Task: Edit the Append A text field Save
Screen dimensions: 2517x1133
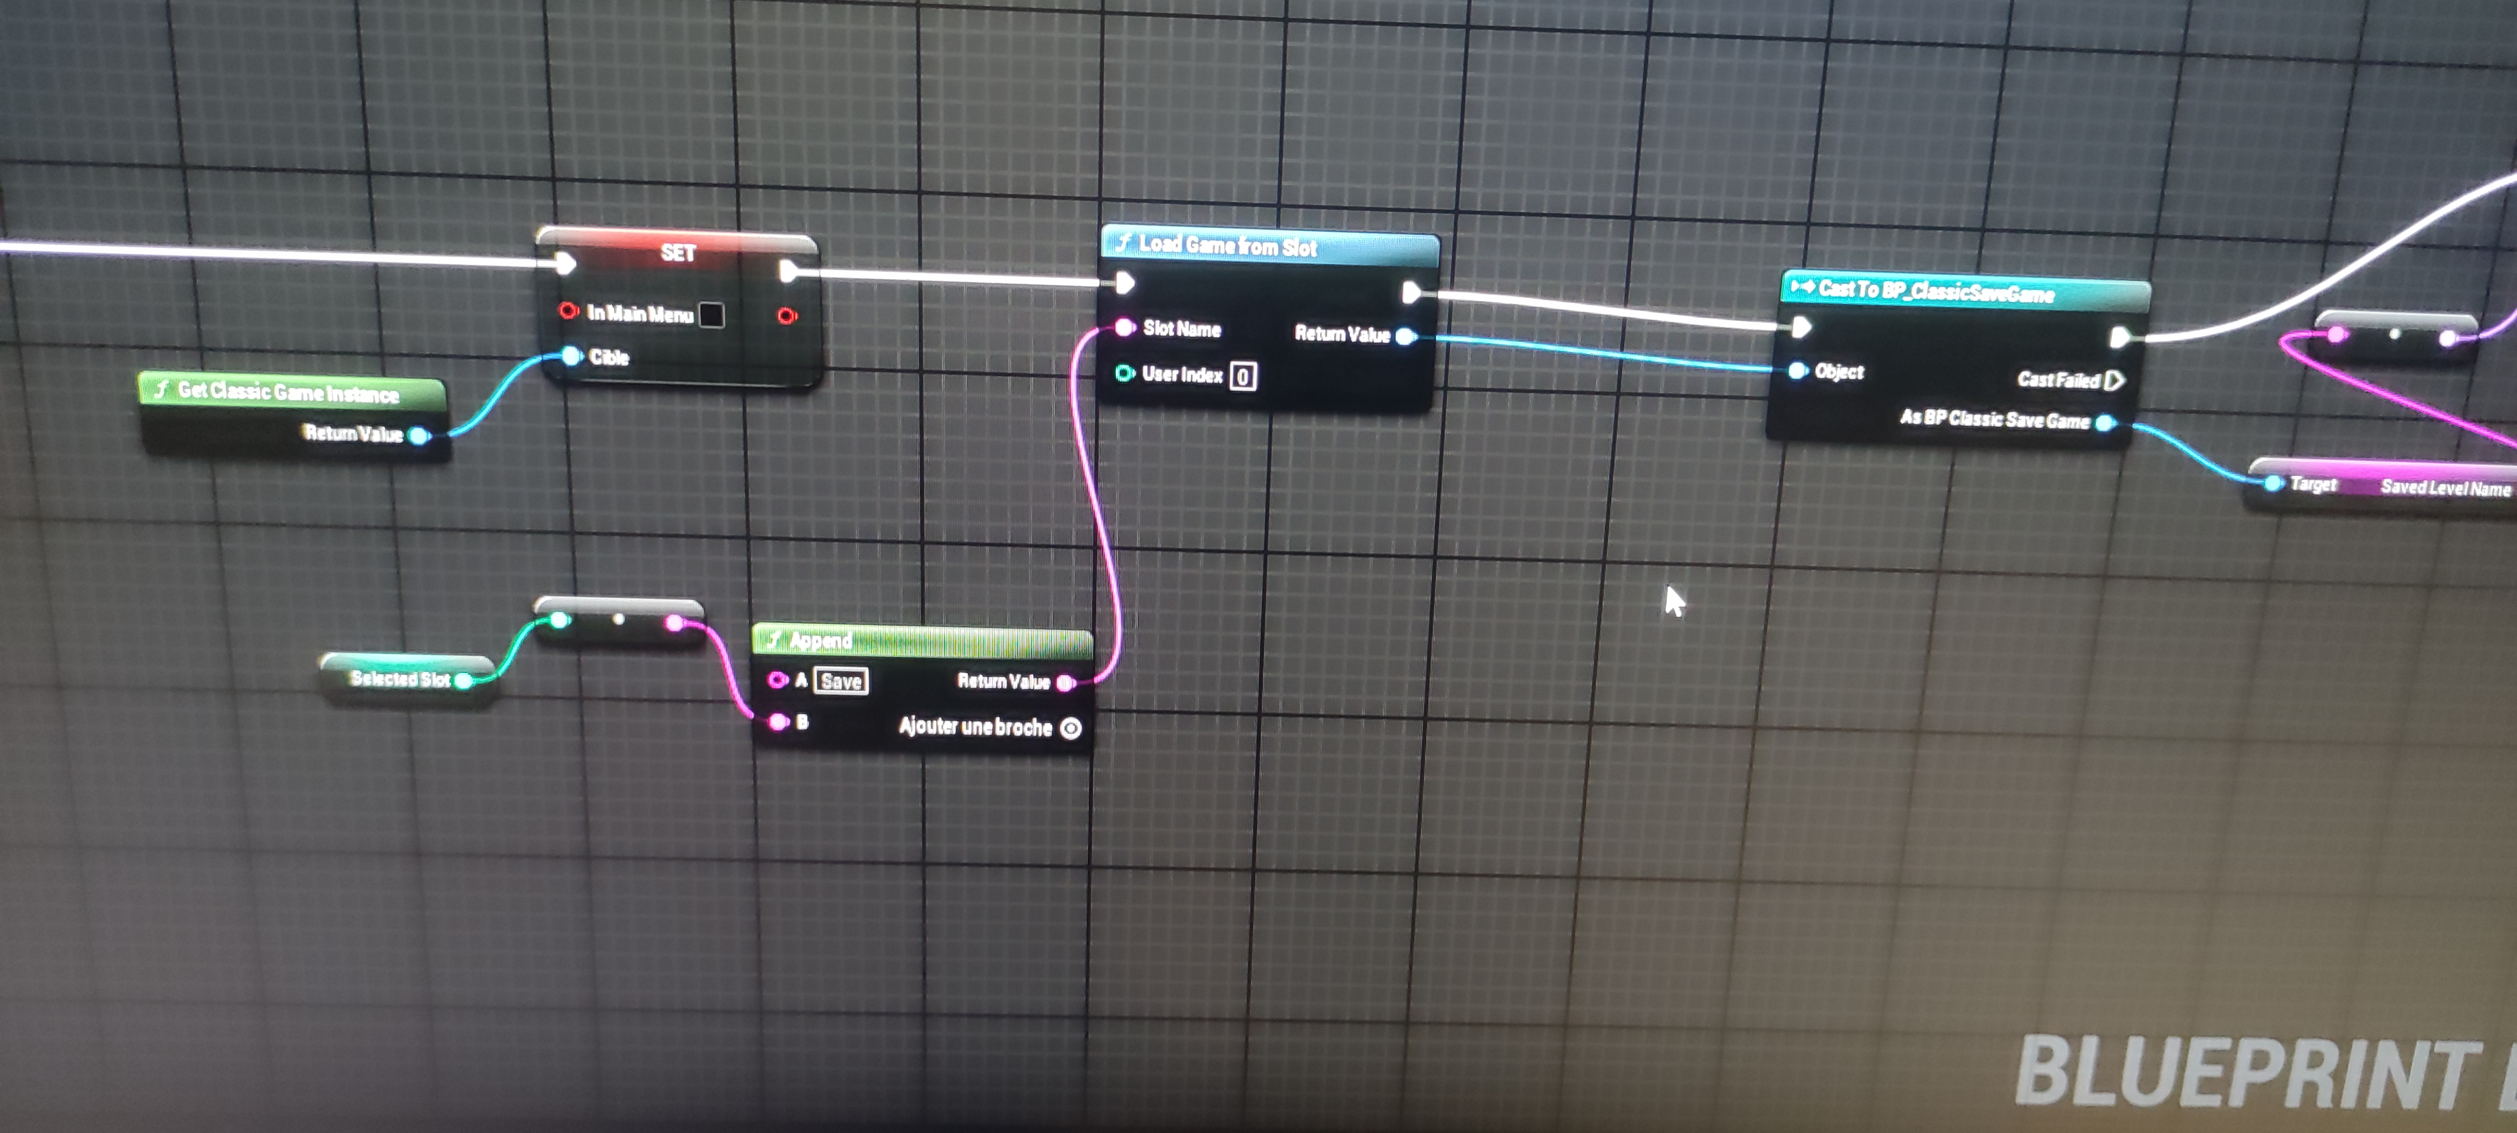Action: 841,681
